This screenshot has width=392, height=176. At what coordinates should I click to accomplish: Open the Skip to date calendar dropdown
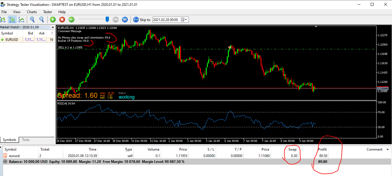pos(184,20)
